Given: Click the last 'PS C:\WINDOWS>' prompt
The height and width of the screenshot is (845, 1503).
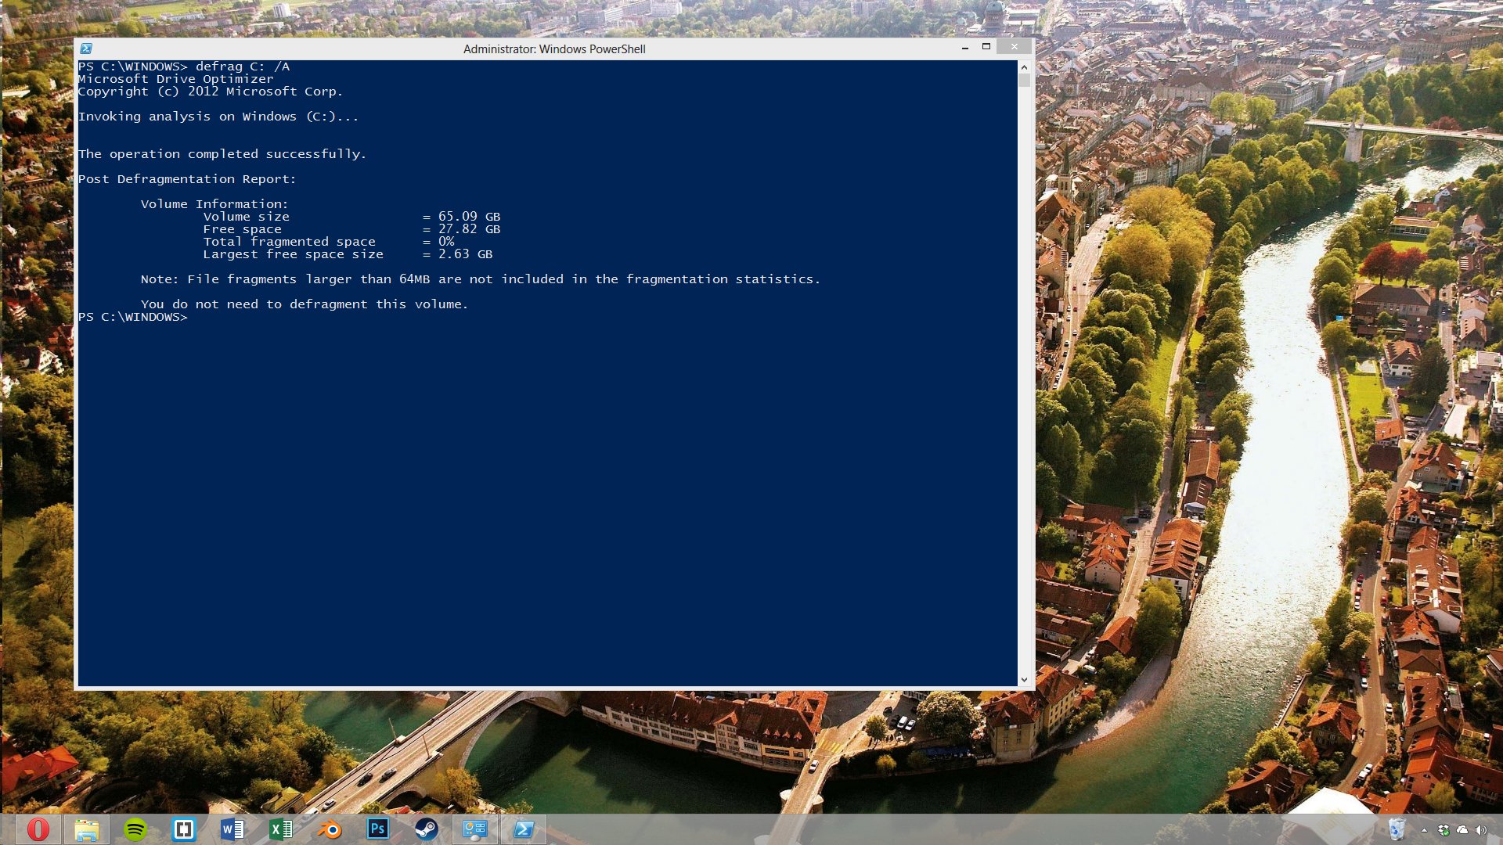Looking at the screenshot, I should pyautogui.click(x=133, y=317).
